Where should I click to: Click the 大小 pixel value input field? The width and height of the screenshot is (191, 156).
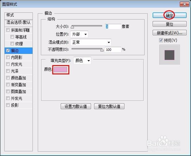point(113,26)
